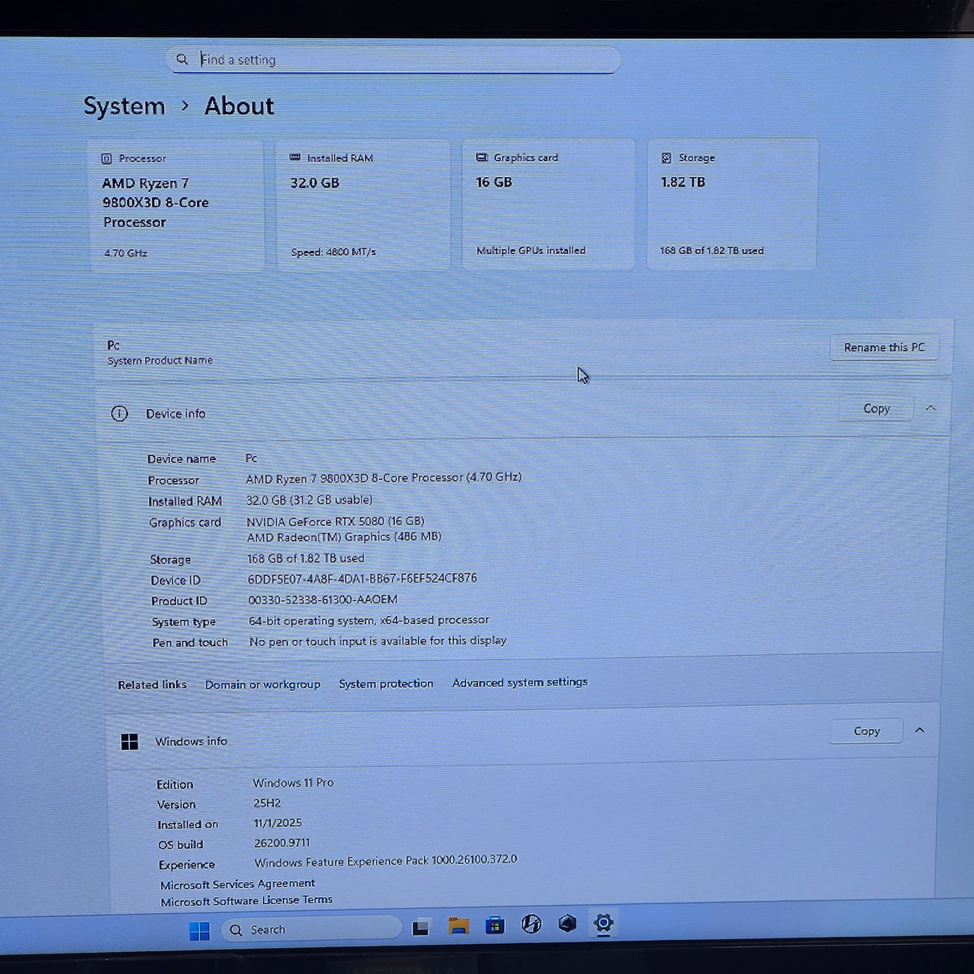Select 'NVIDIA GeForce RTX 5080 (16 GB)' text
The width and height of the screenshot is (974, 974).
coord(335,521)
